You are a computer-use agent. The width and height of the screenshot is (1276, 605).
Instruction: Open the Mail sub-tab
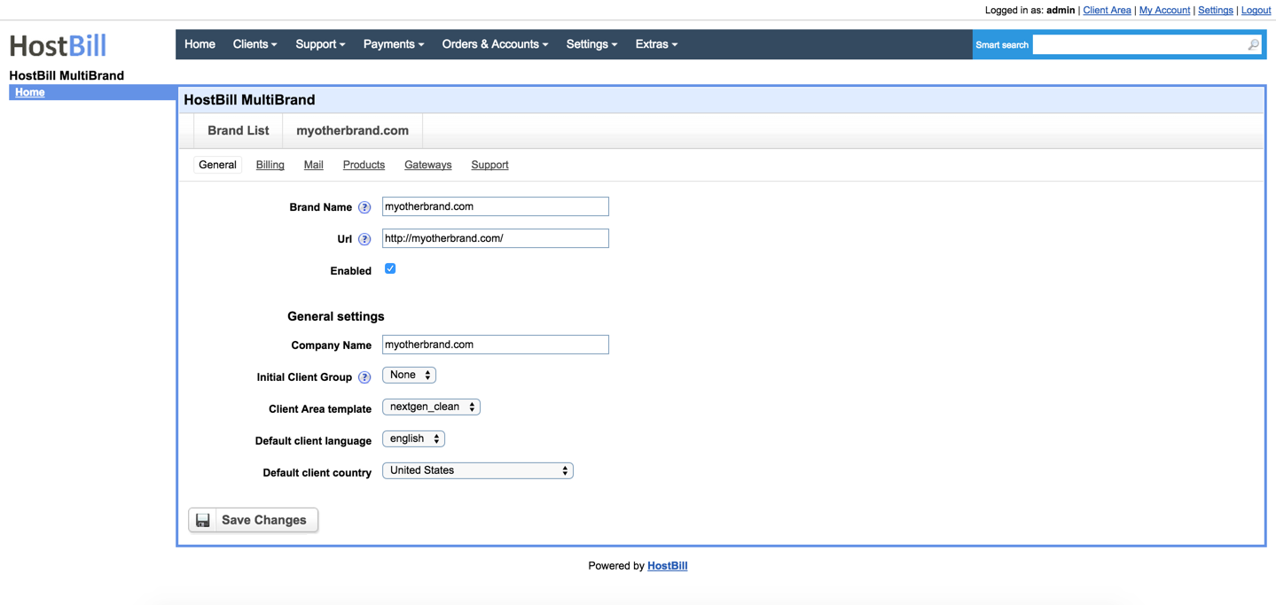tap(313, 165)
